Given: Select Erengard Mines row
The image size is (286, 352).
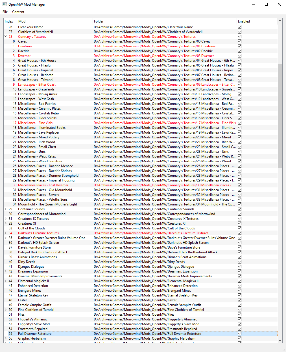Looking at the screenshot, I should (141, 291).
